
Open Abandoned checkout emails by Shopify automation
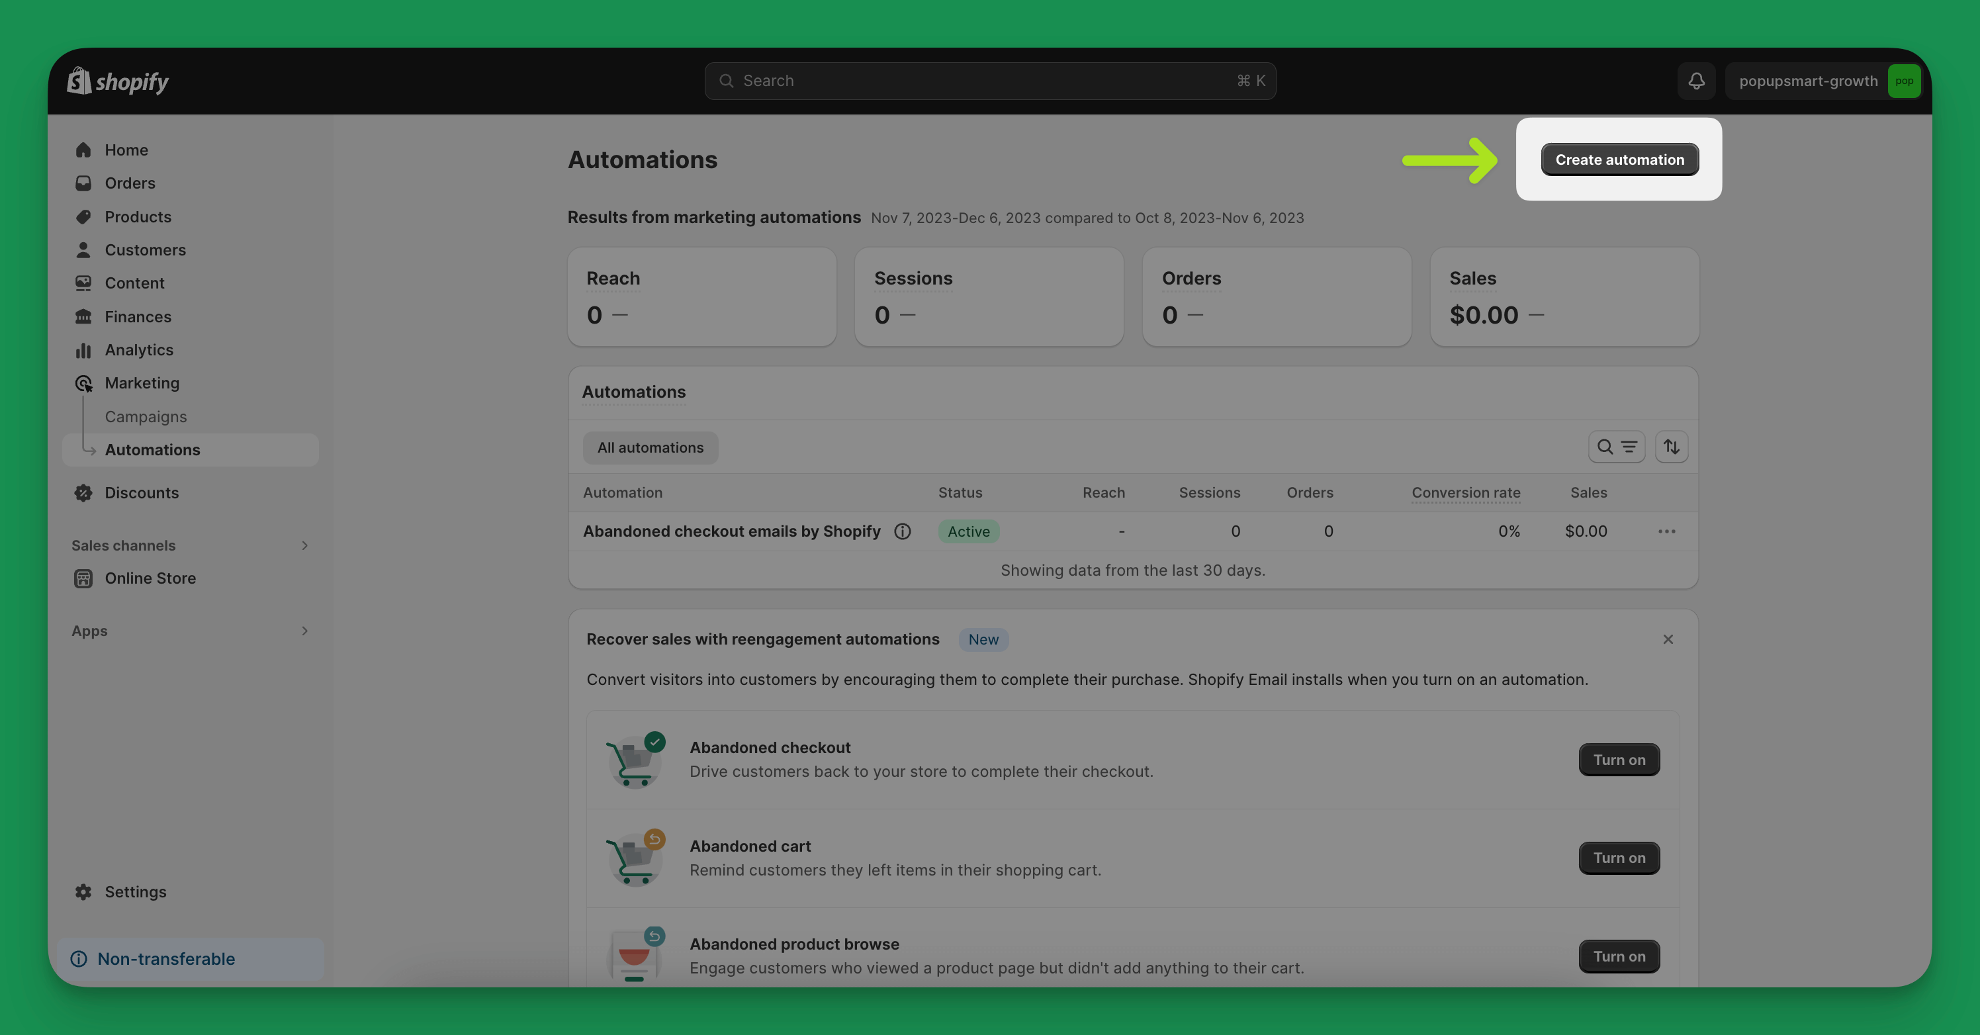732,531
